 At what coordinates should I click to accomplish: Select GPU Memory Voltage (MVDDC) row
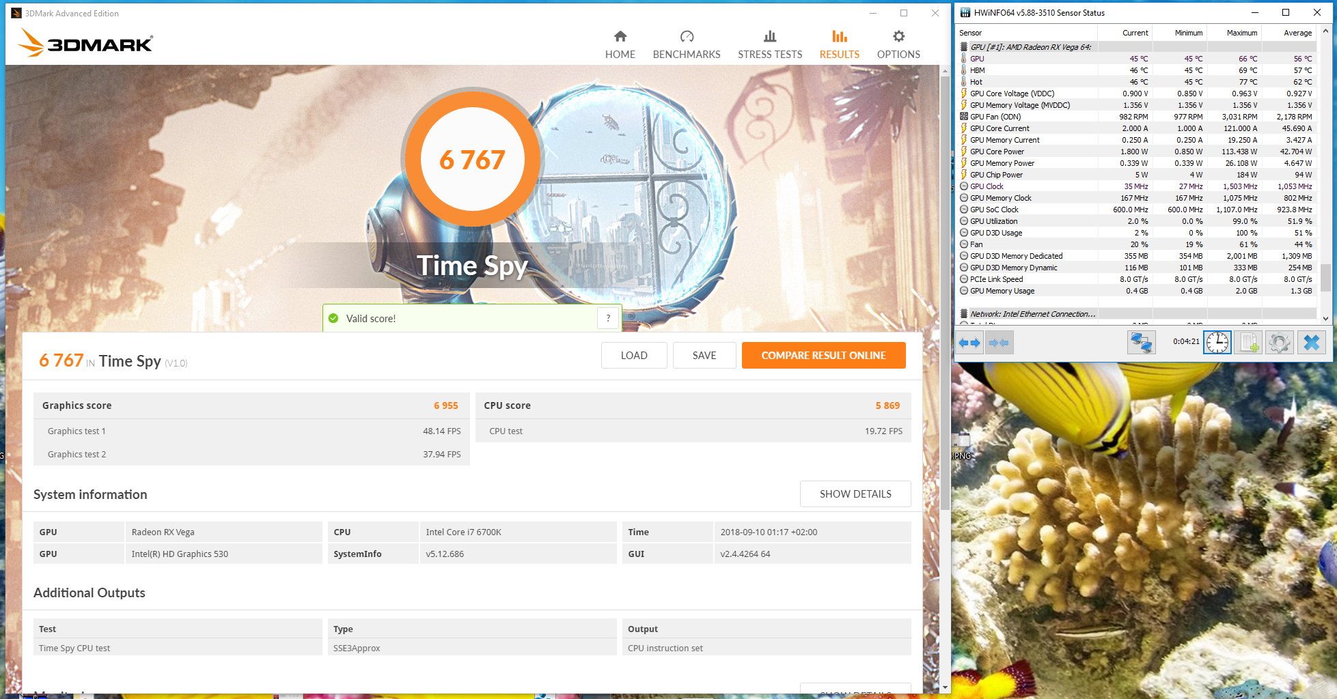[x=1136, y=105]
